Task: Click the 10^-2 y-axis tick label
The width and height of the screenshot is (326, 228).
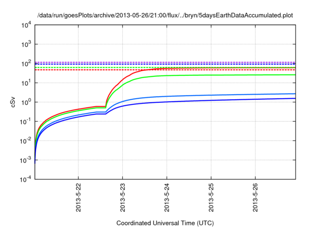Action: tap(25, 140)
